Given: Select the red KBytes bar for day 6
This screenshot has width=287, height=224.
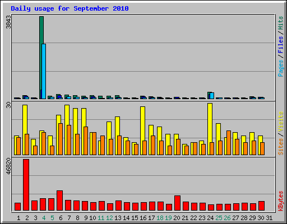Looking at the screenshot, I should pyautogui.click(x=59, y=200).
